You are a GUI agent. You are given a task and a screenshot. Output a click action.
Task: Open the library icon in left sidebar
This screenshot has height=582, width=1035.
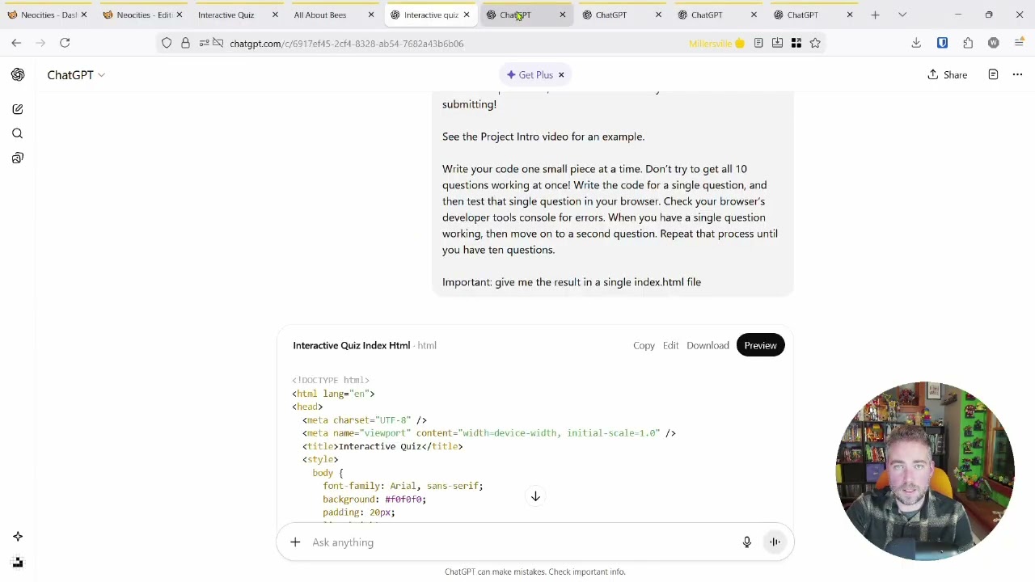point(18,158)
